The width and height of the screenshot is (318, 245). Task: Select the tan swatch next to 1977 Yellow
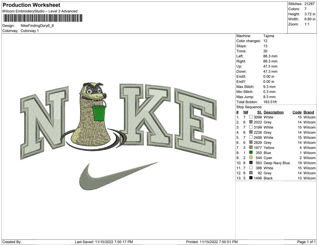[x=251, y=147]
